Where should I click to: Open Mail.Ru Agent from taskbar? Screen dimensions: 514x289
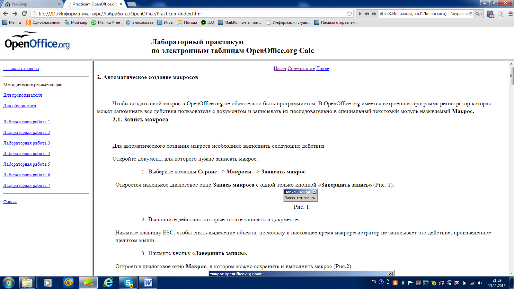tap(68, 283)
